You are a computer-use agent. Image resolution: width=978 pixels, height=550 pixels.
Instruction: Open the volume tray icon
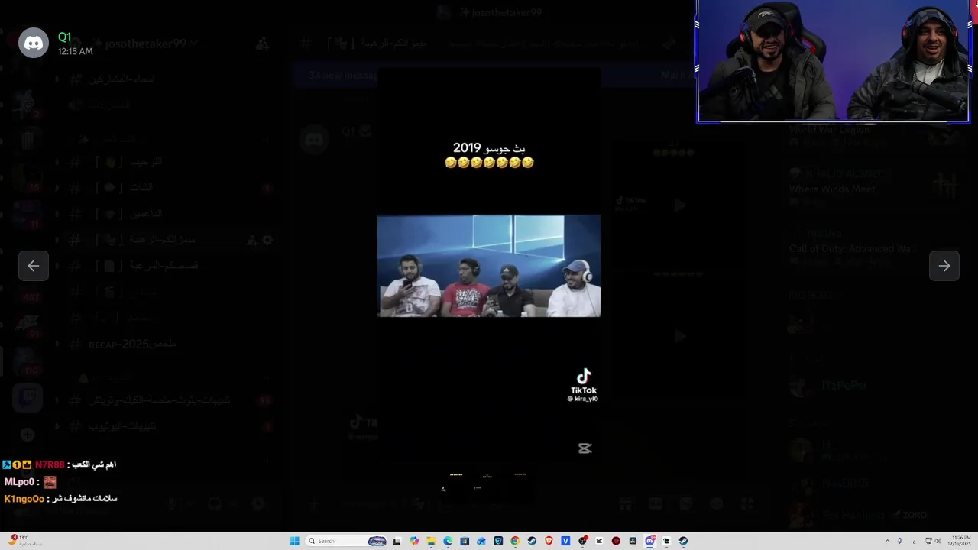click(938, 541)
